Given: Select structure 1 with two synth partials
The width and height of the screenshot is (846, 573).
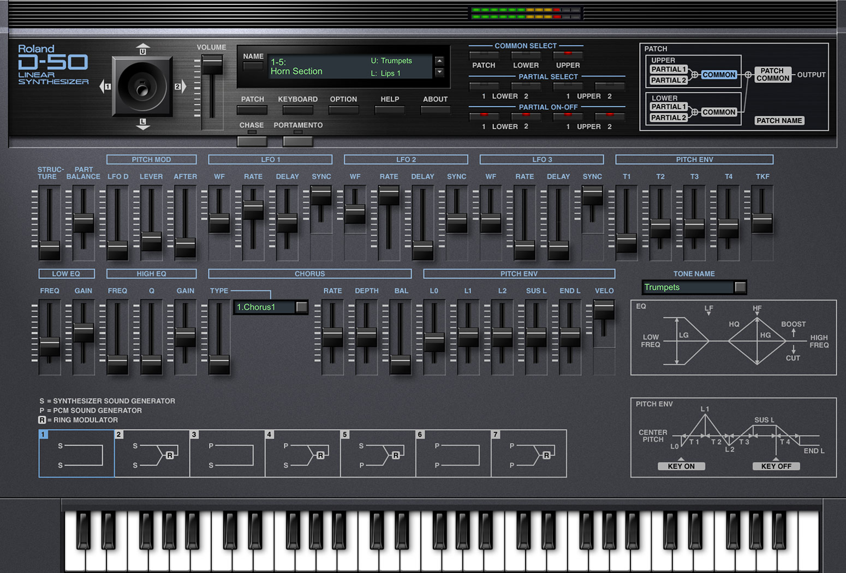Looking at the screenshot, I should click(76, 453).
